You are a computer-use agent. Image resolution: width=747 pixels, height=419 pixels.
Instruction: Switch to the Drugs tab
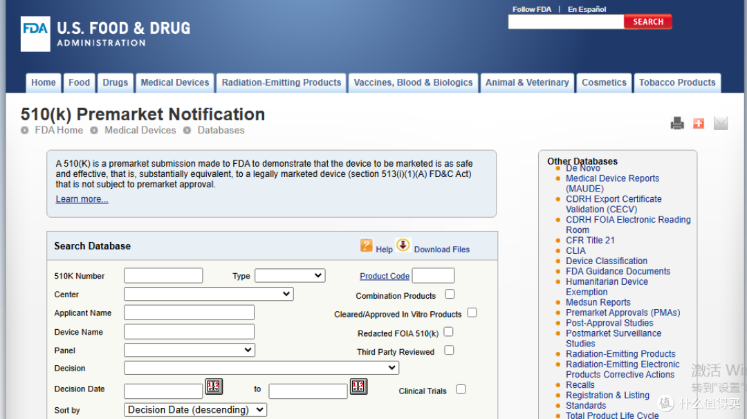[x=116, y=83]
